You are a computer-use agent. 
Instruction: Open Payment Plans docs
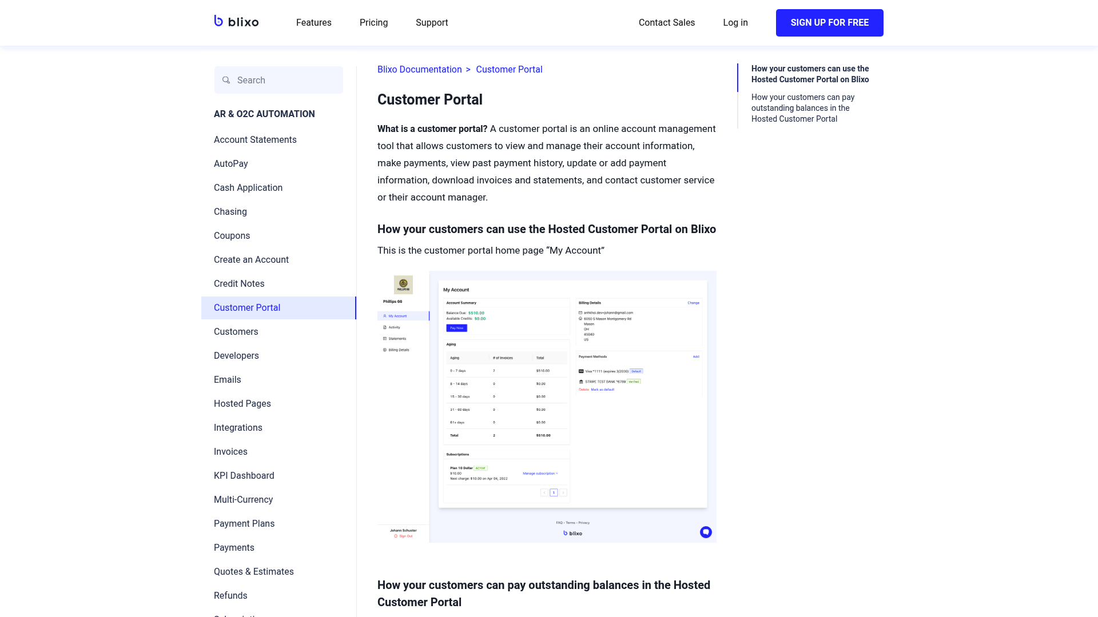(x=244, y=524)
